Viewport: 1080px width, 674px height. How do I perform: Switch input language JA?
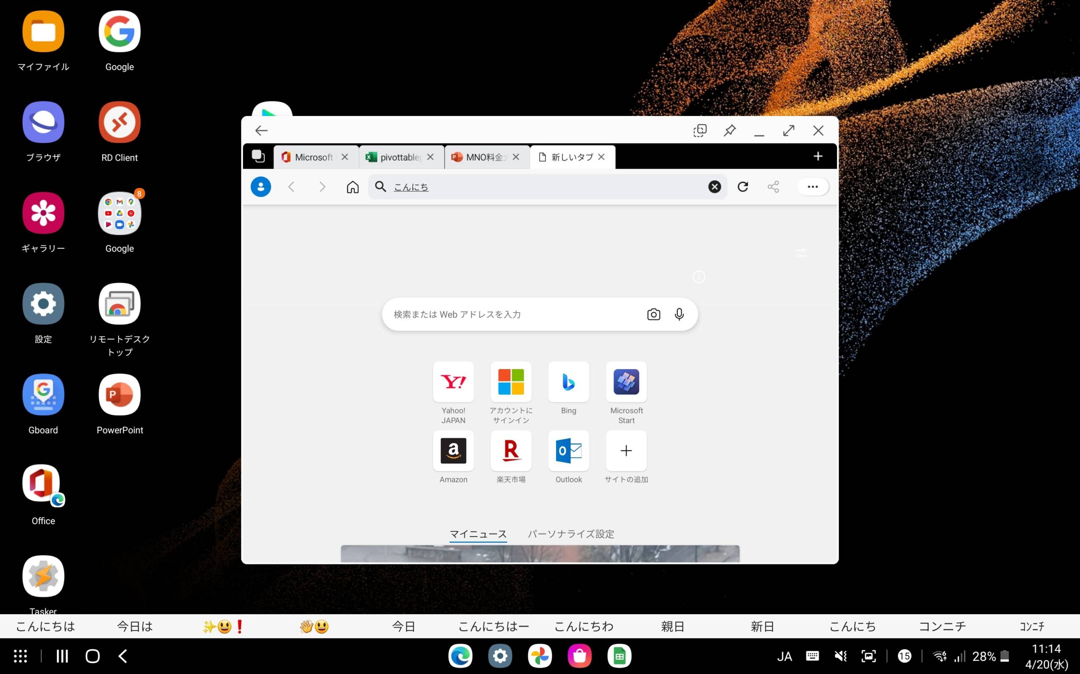785,656
